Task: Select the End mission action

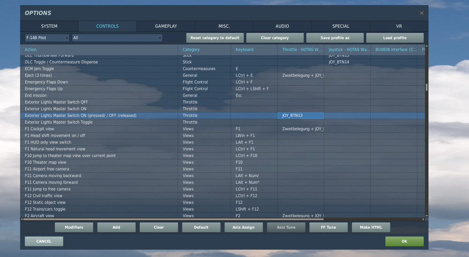Action: tap(222, 96)
